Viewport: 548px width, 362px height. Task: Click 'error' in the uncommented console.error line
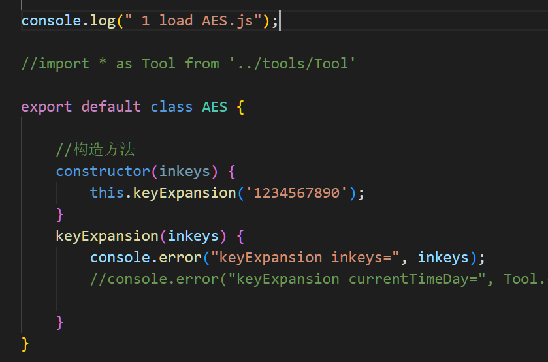180,257
